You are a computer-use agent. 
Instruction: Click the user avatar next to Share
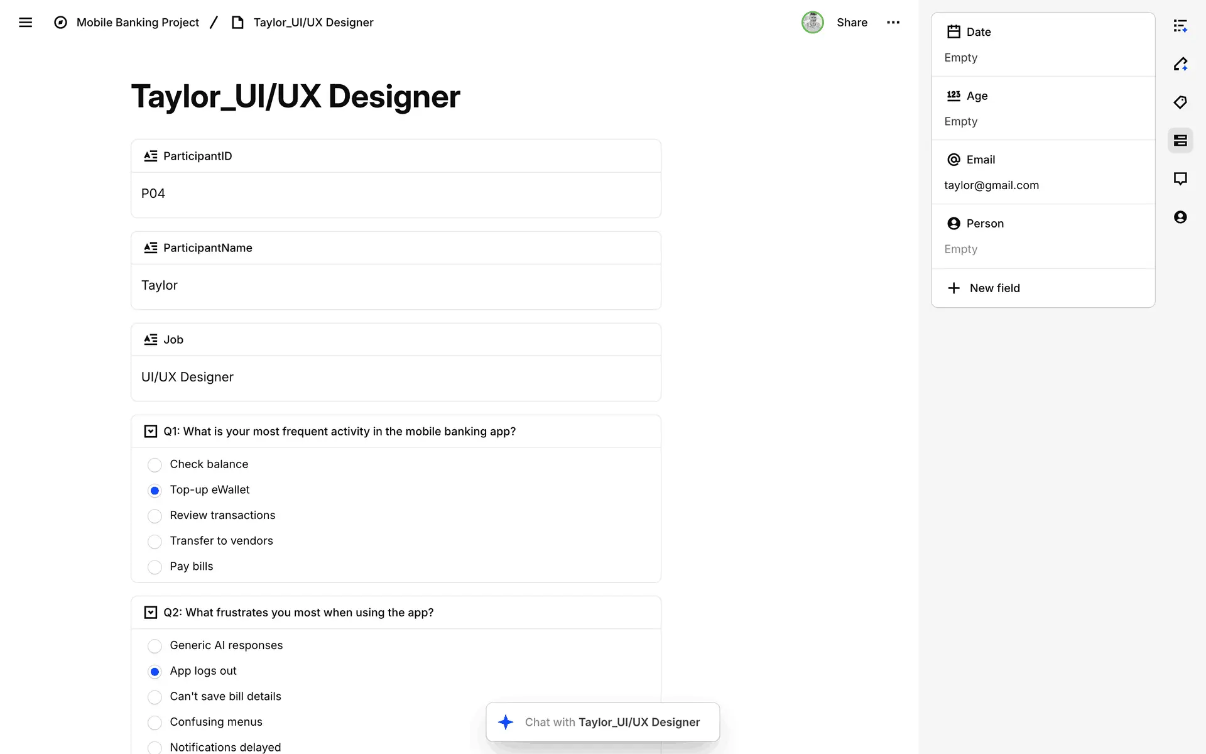(x=812, y=23)
